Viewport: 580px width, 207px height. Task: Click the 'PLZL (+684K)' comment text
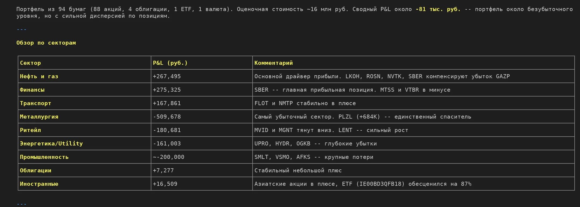click(x=359, y=117)
